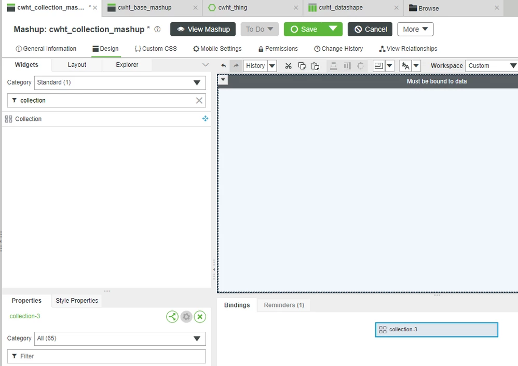Select the Bindings tab
The width and height of the screenshot is (518, 366).
point(237,305)
